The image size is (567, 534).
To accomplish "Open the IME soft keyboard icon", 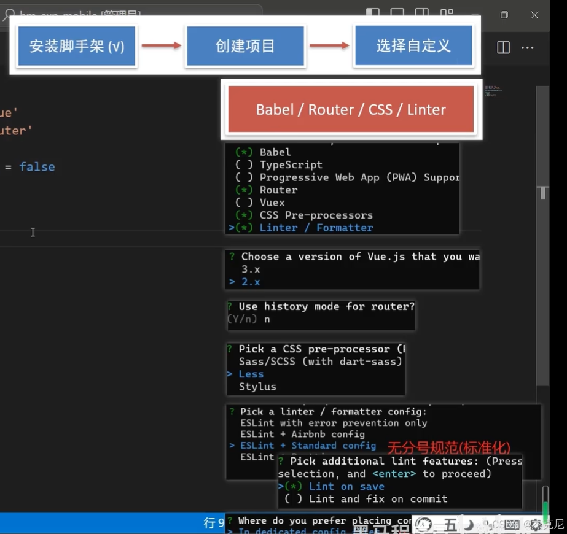I will 512,524.
